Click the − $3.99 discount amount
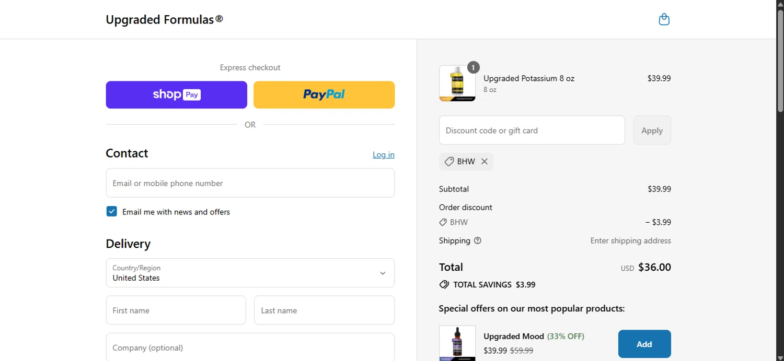This screenshot has width=784, height=361. point(659,222)
